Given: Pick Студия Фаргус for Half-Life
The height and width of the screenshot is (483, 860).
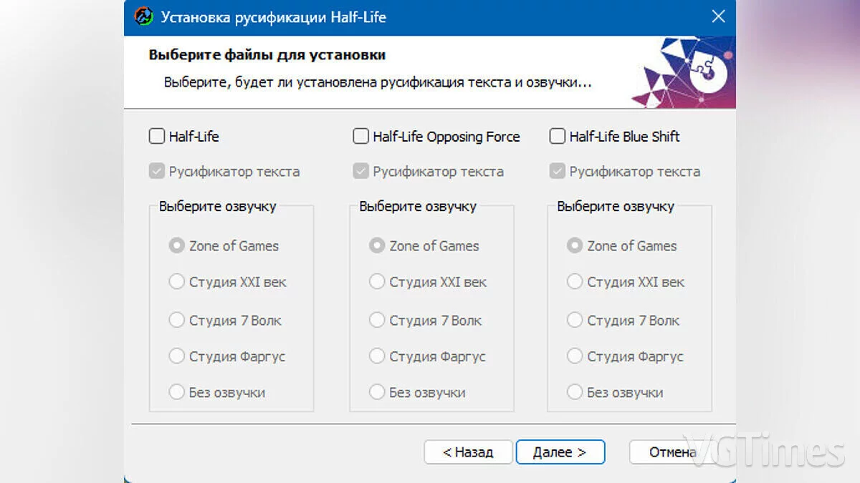Looking at the screenshot, I should (176, 356).
